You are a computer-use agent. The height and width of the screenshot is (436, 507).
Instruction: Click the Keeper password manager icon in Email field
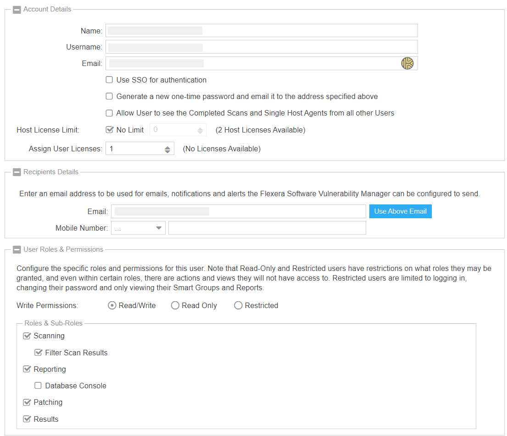pyautogui.click(x=407, y=63)
